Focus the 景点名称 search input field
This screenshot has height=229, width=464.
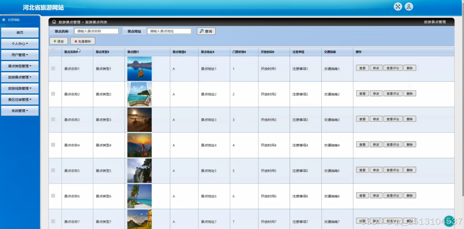point(97,31)
